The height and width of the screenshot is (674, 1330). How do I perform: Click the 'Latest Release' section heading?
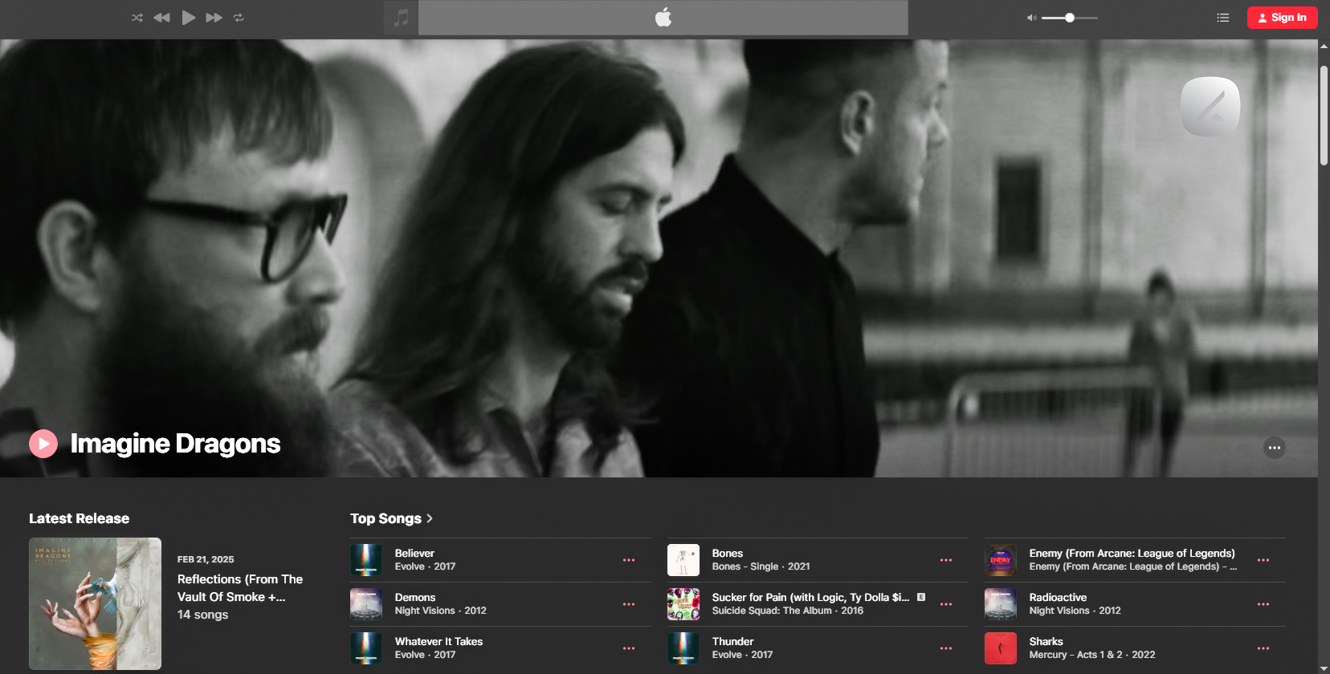(79, 518)
